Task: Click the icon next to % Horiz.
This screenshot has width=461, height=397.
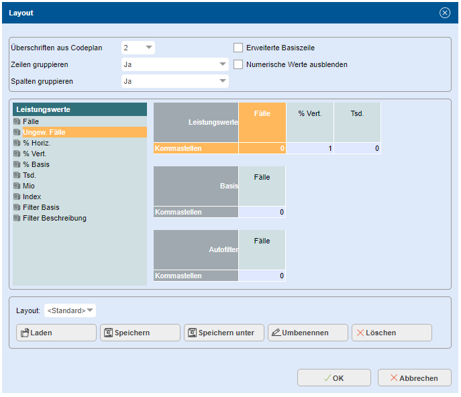Action: (x=17, y=143)
